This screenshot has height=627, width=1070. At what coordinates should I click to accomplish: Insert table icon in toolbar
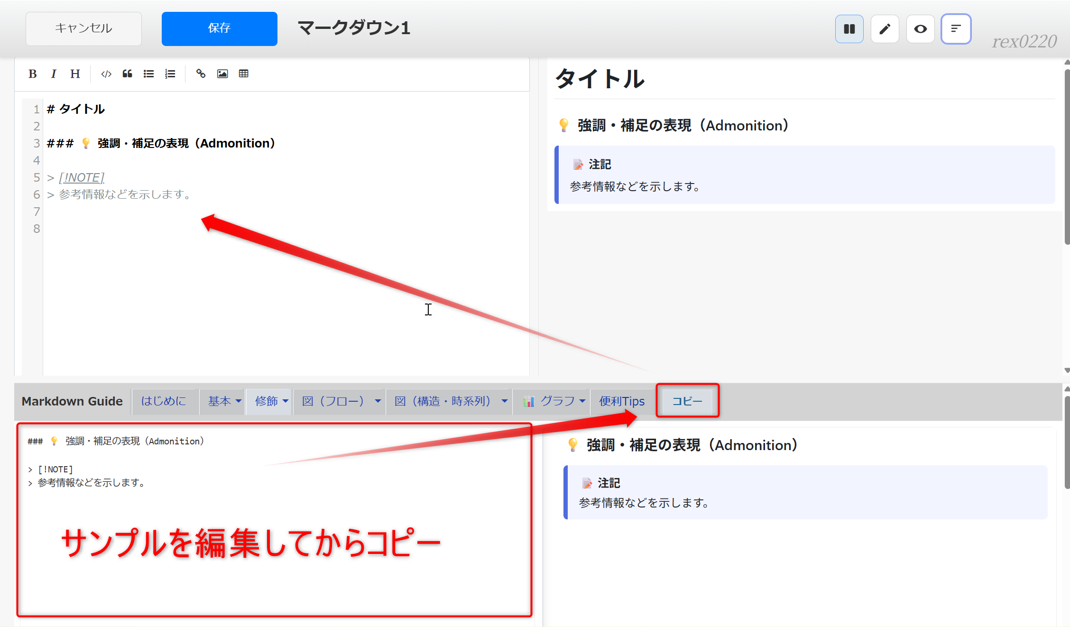coord(244,74)
